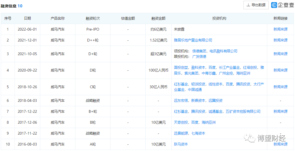Open investor 盈科资本
The image size is (295, 151).
coord(198,67)
